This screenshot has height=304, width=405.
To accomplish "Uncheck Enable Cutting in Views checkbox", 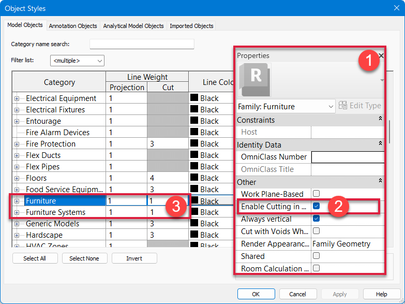I will point(316,206).
